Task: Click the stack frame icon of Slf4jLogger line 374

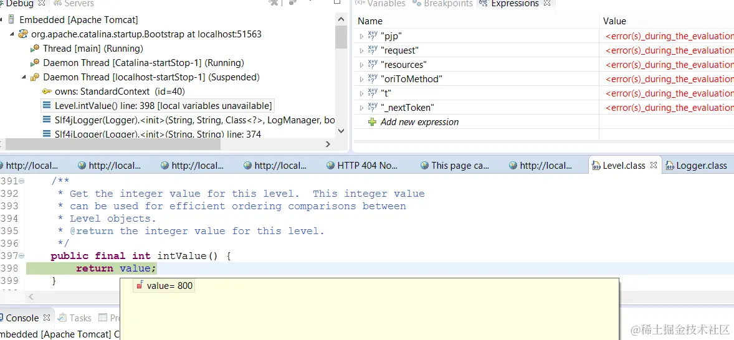Action: tap(46, 135)
